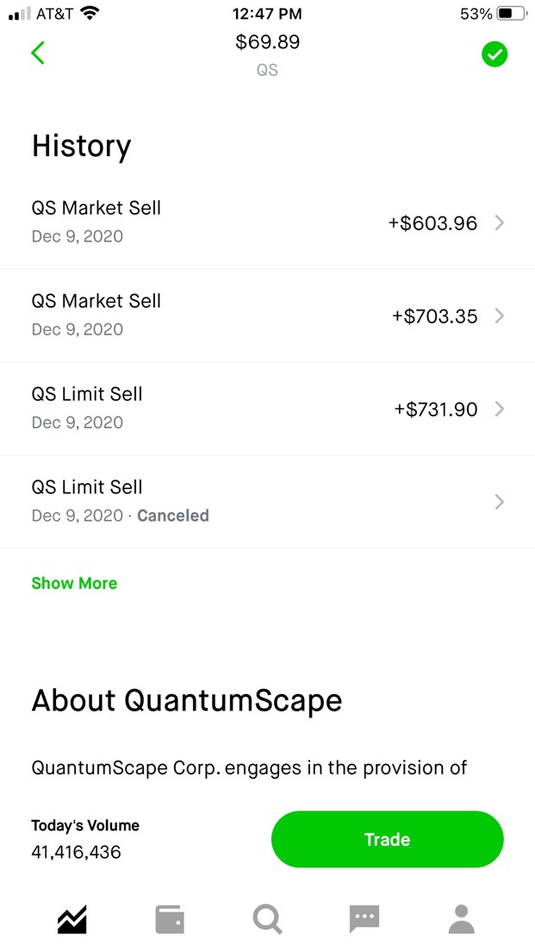This screenshot has height=952, width=535.
Task: Tap the green back arrow
Action: [x=38, y=53]
